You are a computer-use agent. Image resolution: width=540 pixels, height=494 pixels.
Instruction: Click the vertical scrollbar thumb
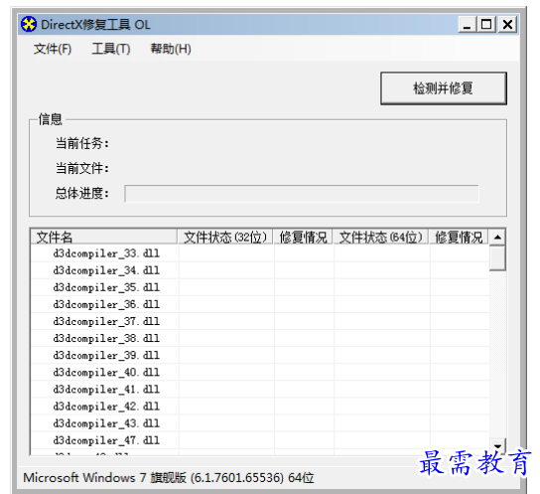pyautogui.click(x=497, y=258)
